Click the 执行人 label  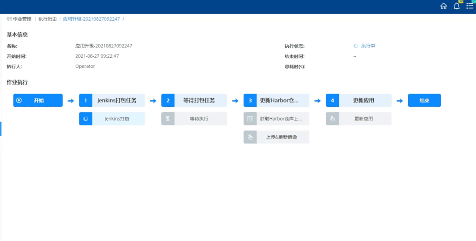14,66
